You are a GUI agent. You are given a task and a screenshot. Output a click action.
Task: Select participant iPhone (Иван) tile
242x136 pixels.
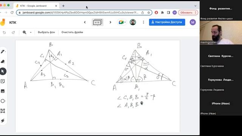tap(221, 104)
